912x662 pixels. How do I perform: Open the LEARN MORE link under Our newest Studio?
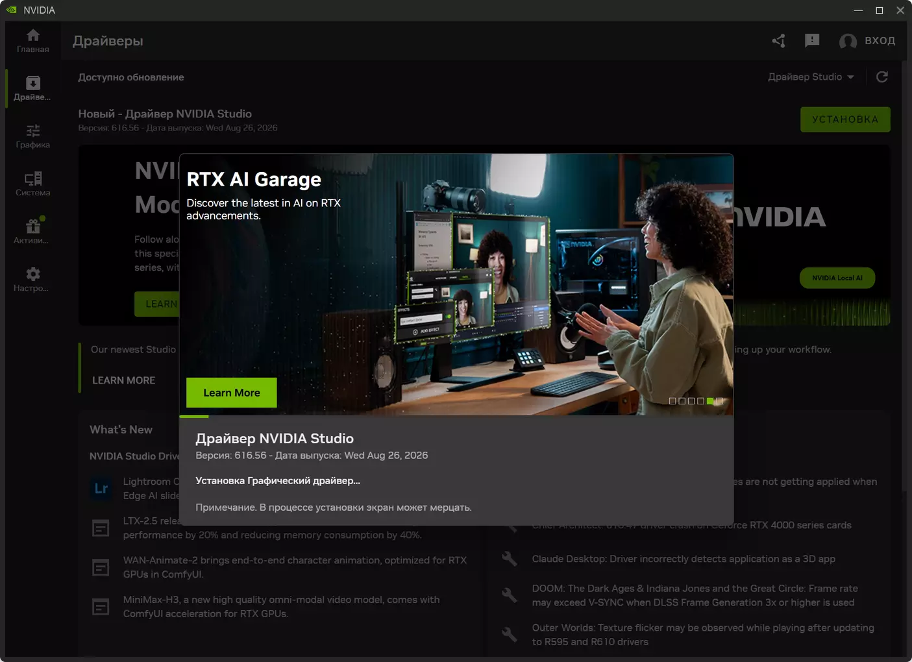coord(123,380)
